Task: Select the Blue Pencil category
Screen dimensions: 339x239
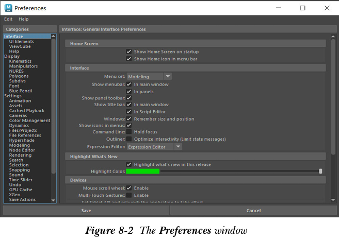Action: 20,91
